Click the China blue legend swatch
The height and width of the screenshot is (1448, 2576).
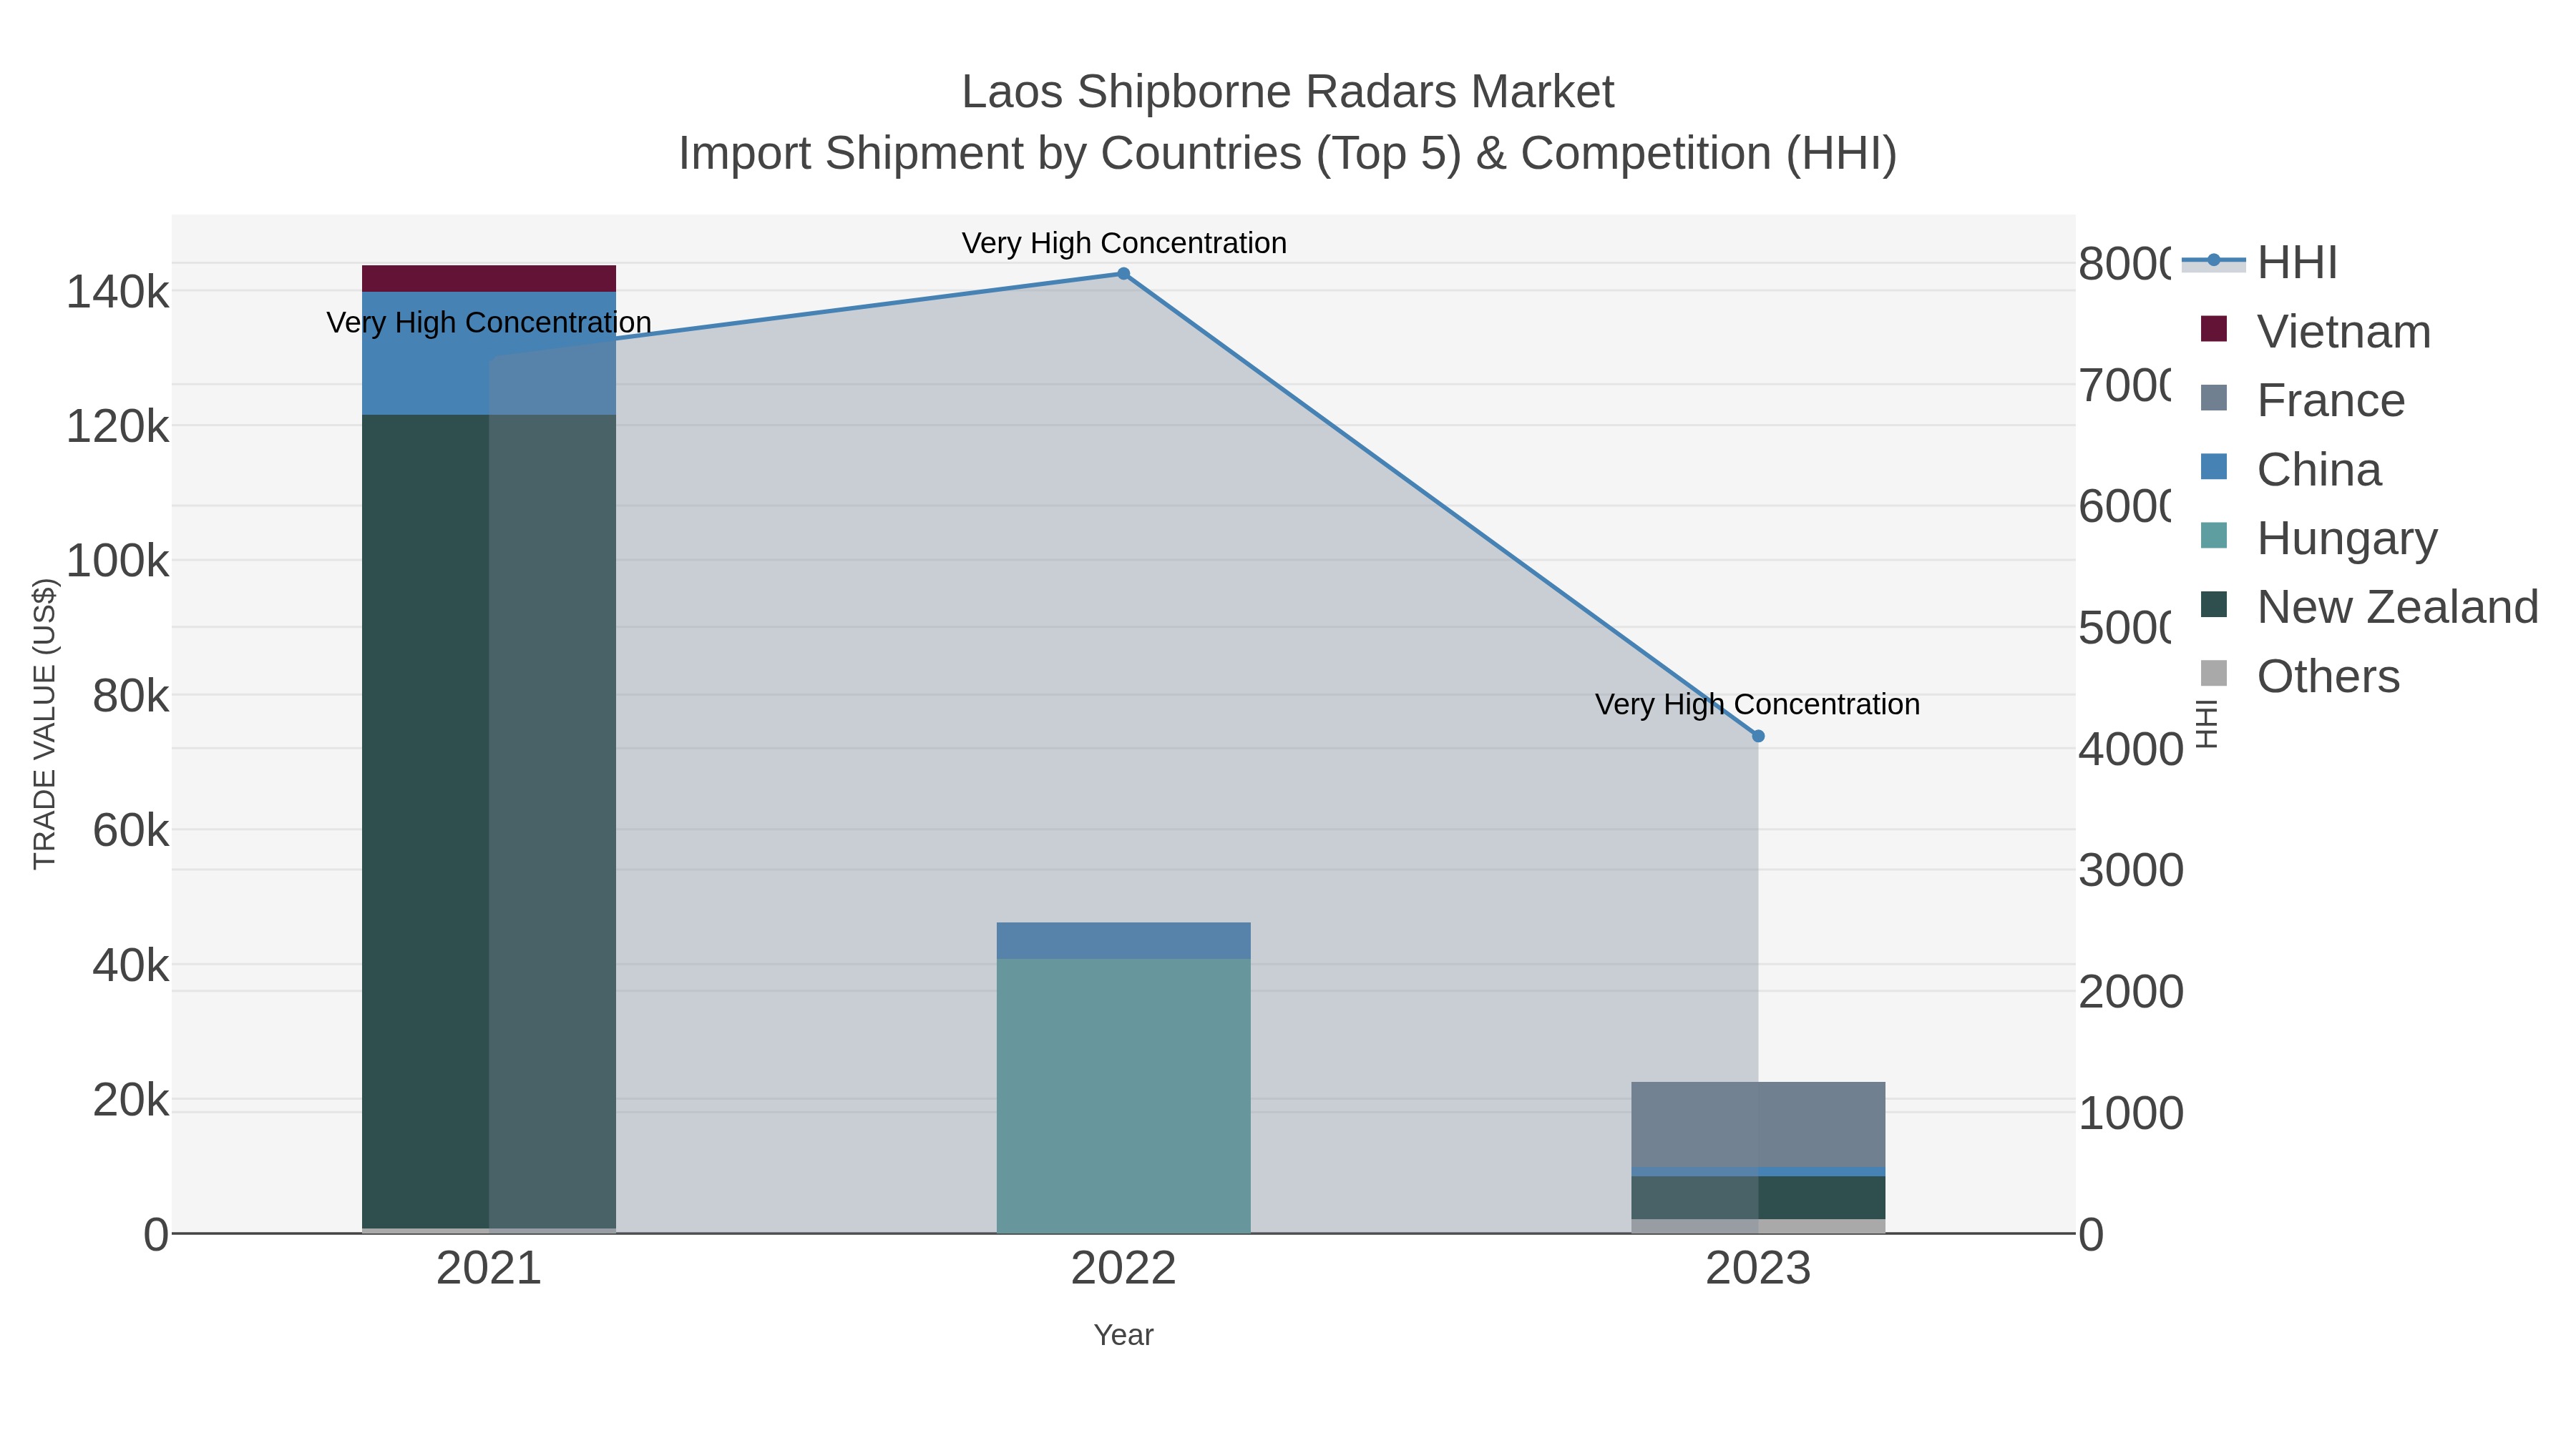click(x=2214, y=467)
